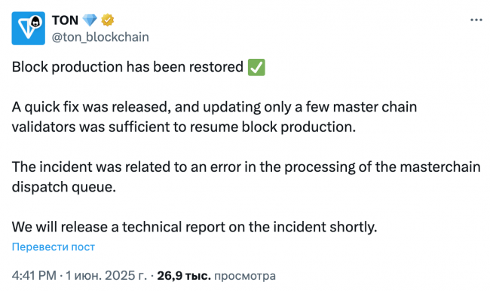Open the three-dot more options menu
This screenshot has width=490, height=291.
[476, 20]
